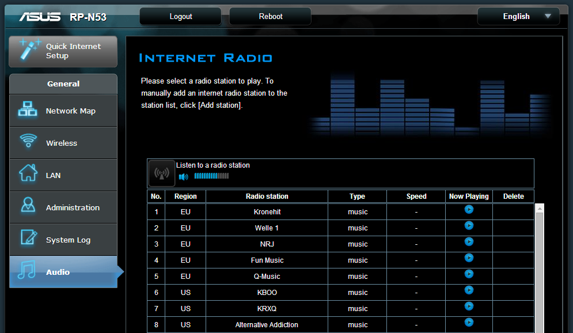
Task: Open the English language dropdown
Action: [x=518, y=17]
